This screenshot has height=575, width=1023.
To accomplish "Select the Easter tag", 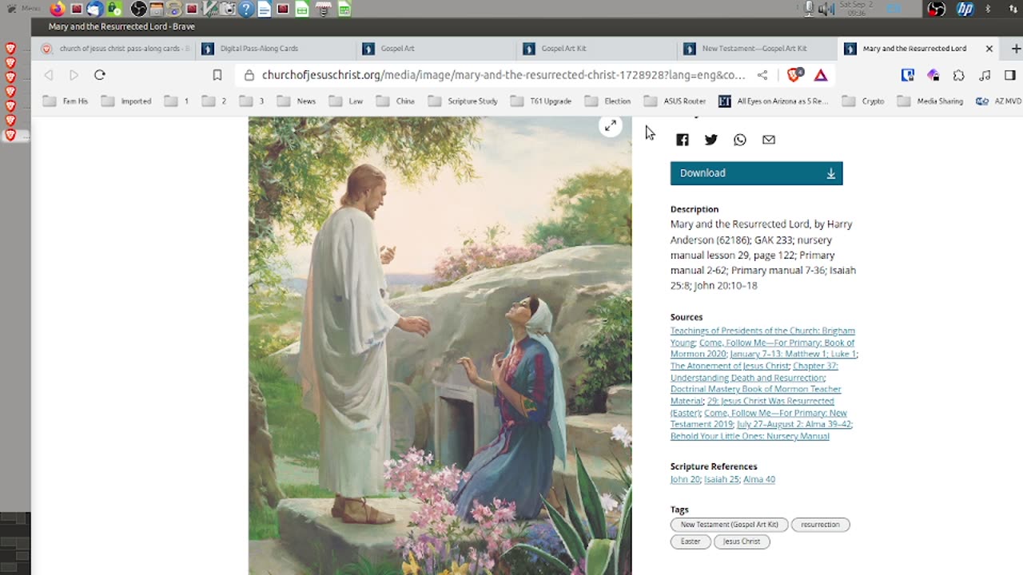I will (x=691, y=541).
